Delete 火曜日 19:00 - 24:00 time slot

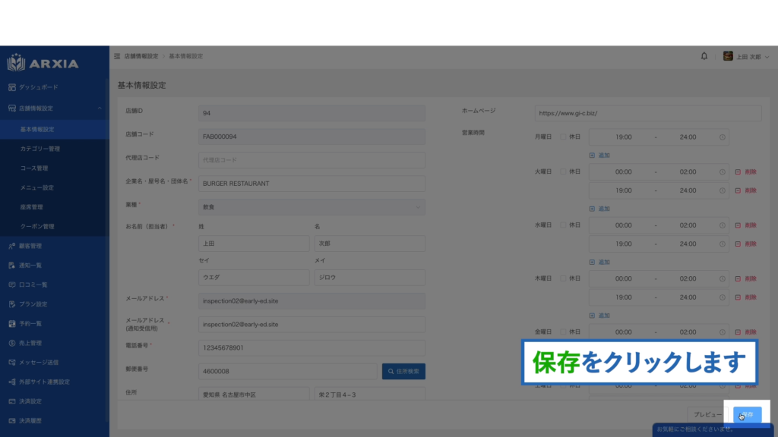[746, 190]
